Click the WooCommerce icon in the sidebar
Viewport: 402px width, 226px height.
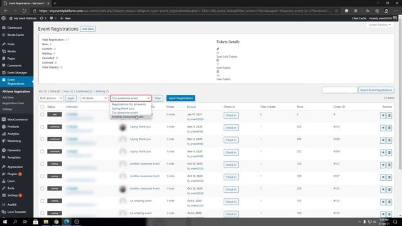pyautogui.click(x=4, y=119)
